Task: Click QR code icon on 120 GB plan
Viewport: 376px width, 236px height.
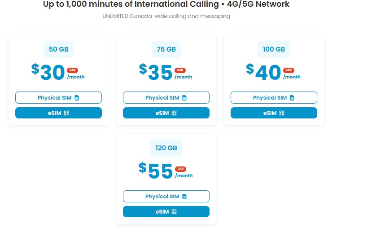Action: (174, 212)
